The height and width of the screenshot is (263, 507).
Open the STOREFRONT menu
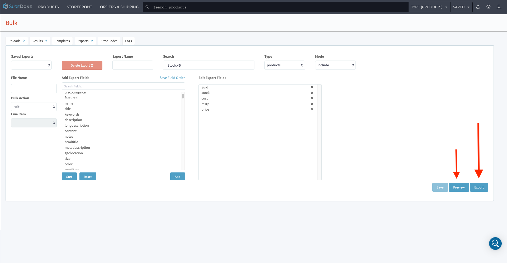[79, 7]
